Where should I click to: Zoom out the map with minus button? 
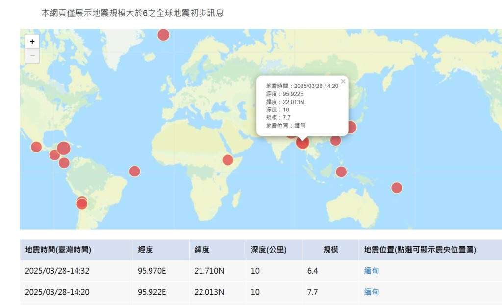pos(32,55)
